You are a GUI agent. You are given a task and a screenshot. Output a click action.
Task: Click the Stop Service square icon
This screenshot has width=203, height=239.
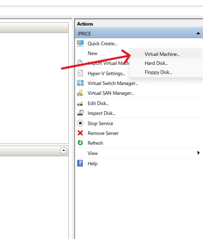[80, 123]
